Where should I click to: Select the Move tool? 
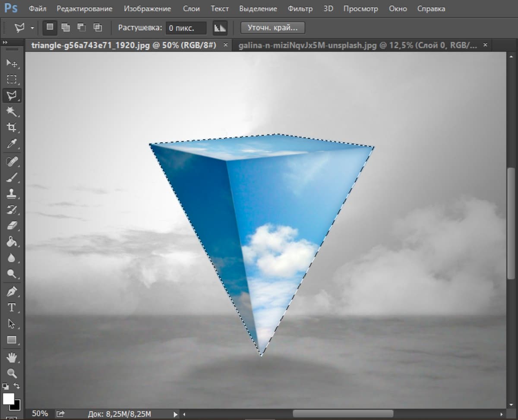[x=12, y=63]
